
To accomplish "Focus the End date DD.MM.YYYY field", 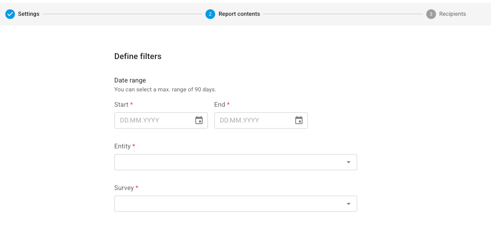I will [261, 120].
